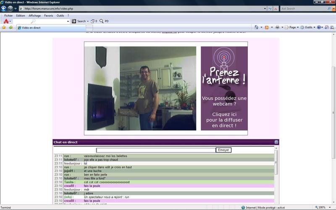Image resolution: width=336 pixels, height=210 pixels.
Task: Refresh the page with the reload icon
Action: (x=270, y=8)
